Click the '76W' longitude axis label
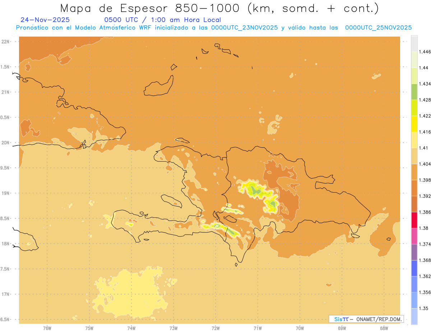Screen dimensions: 431x333 pyautogui.click(x=47, y=328)
